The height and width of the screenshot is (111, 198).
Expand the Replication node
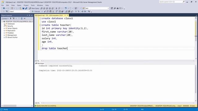[4, 31]
